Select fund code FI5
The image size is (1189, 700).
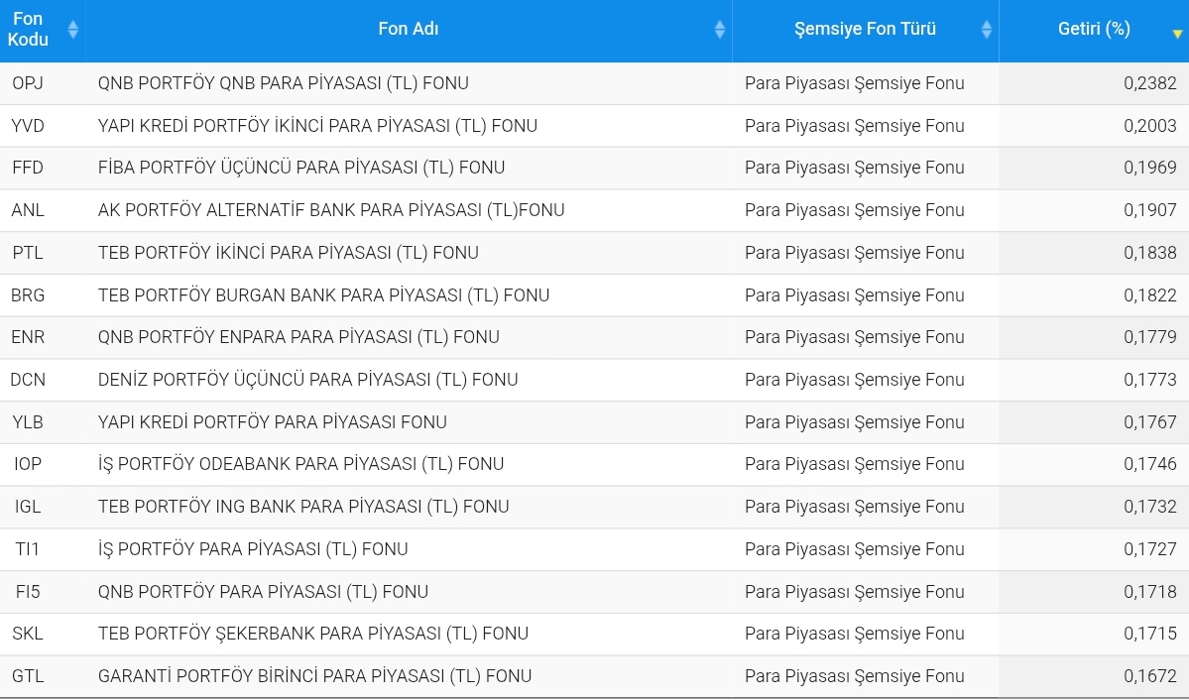tap(28, 592)
